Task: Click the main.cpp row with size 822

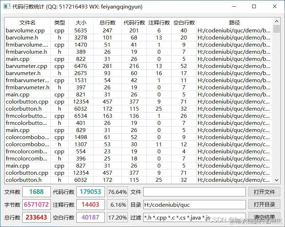Action: pyautogui.click(x=139, y=59)
